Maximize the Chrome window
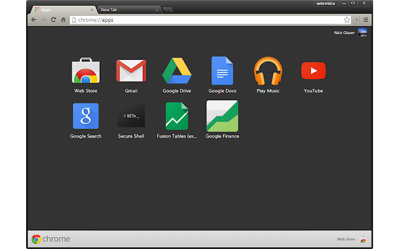 (353, 3)
